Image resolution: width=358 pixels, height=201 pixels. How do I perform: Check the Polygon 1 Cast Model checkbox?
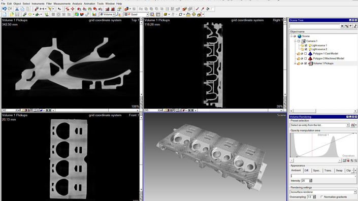click(306, 54)
